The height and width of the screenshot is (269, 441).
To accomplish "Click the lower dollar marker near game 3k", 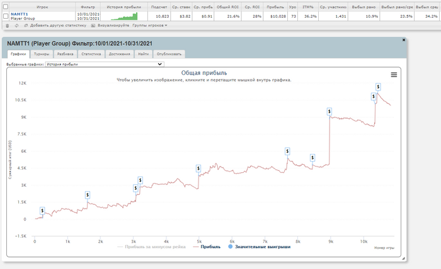I will coord(135,188).
